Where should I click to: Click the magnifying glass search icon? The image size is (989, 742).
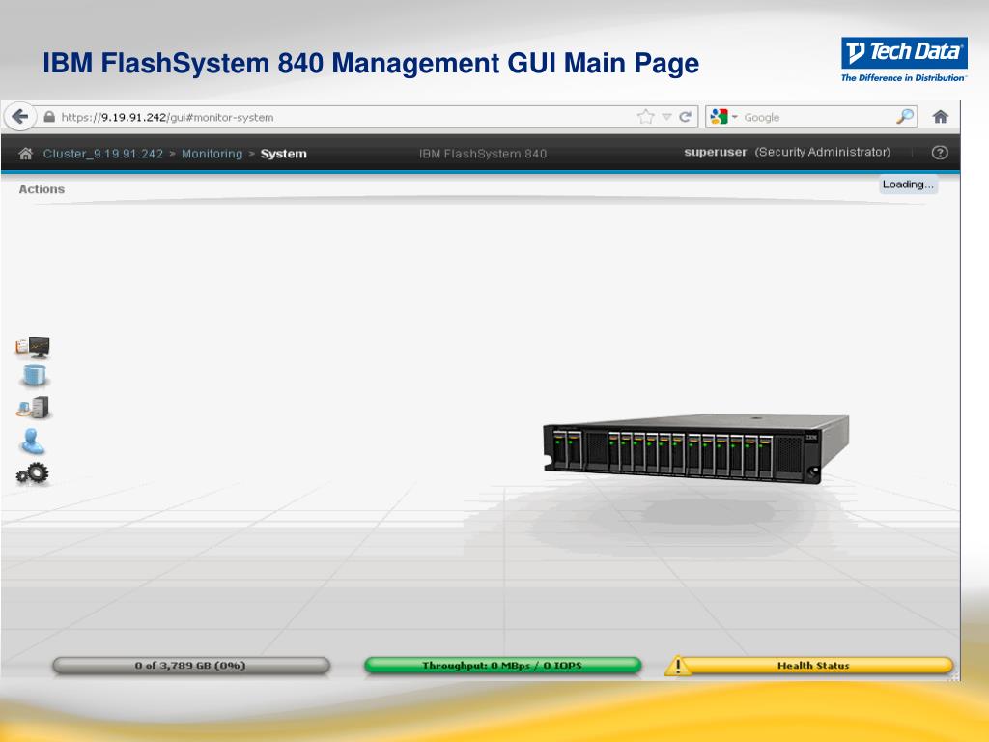coord(904,117)
